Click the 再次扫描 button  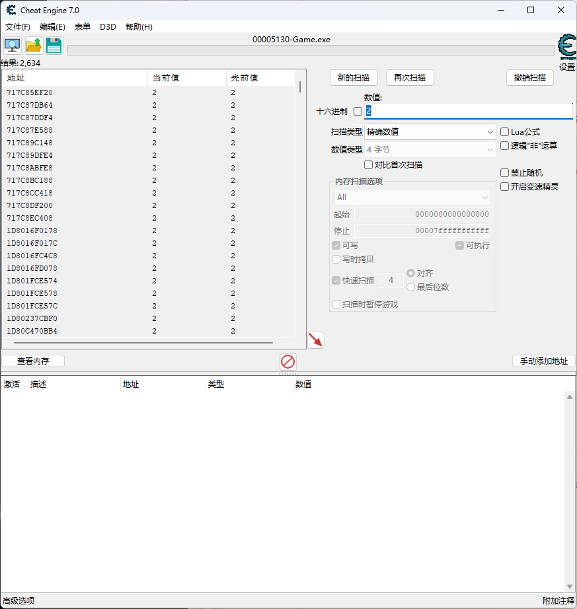[x=410, y=78]
